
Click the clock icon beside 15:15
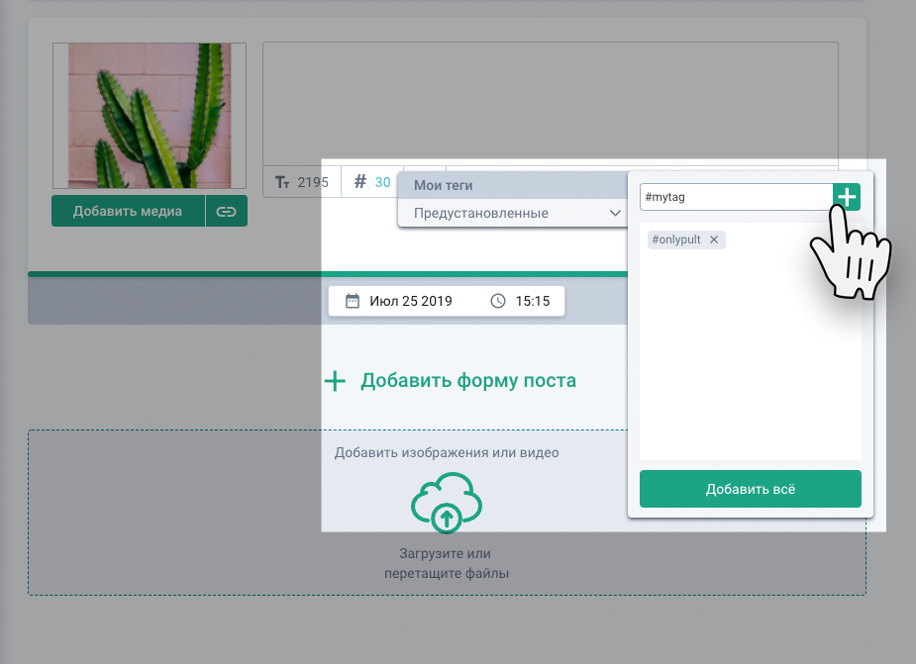[x=498, y=301]
